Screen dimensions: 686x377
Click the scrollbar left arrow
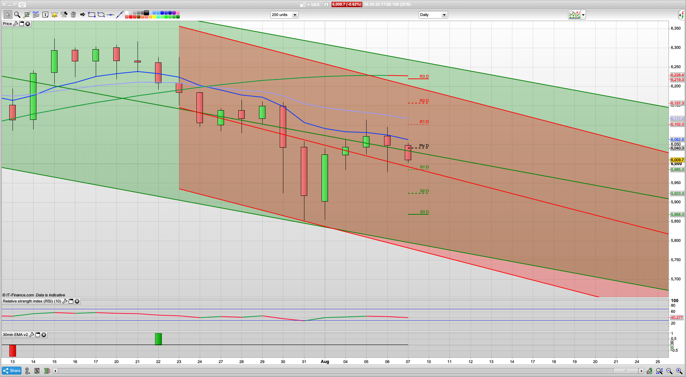55,371
